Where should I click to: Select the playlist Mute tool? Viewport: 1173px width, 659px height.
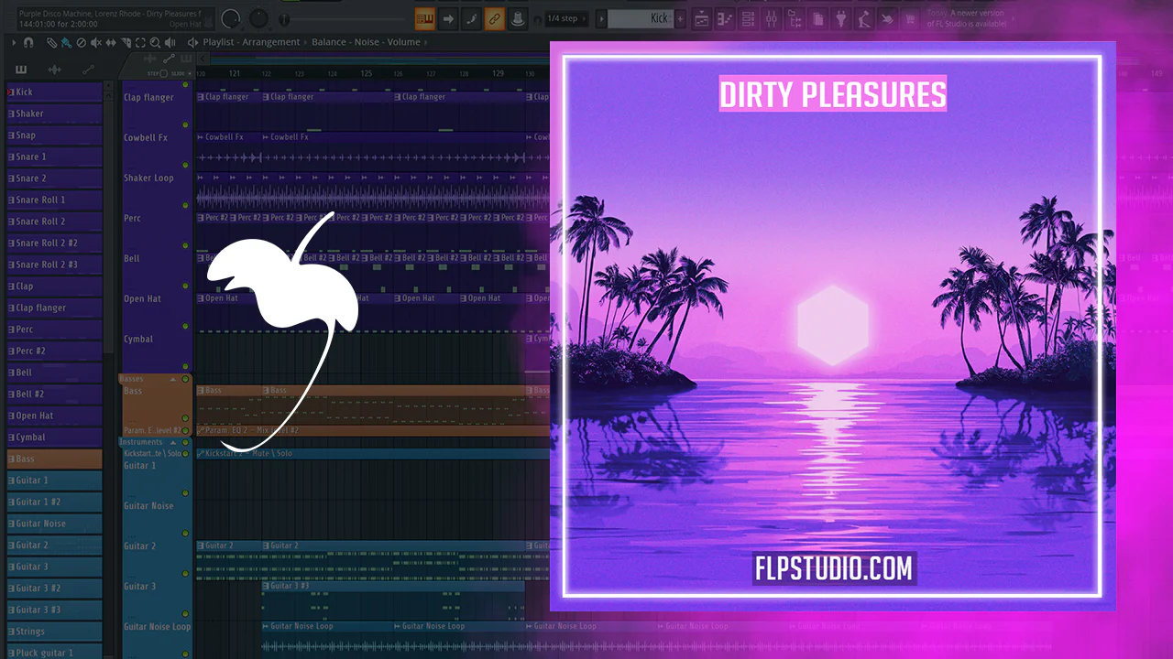coord(96,42)
